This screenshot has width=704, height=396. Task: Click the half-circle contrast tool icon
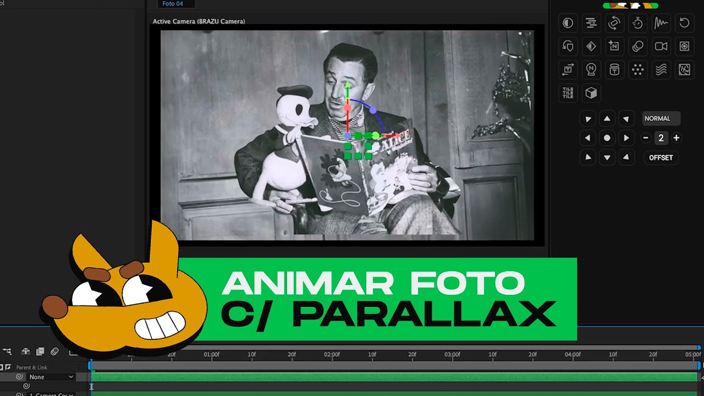[568, 23]
